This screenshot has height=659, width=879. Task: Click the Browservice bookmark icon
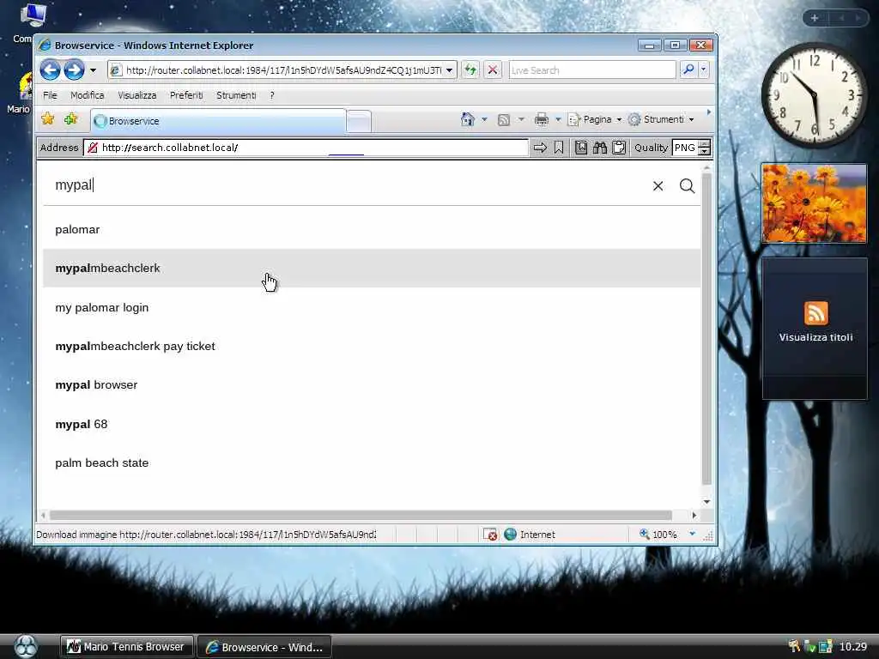[558, 148]
